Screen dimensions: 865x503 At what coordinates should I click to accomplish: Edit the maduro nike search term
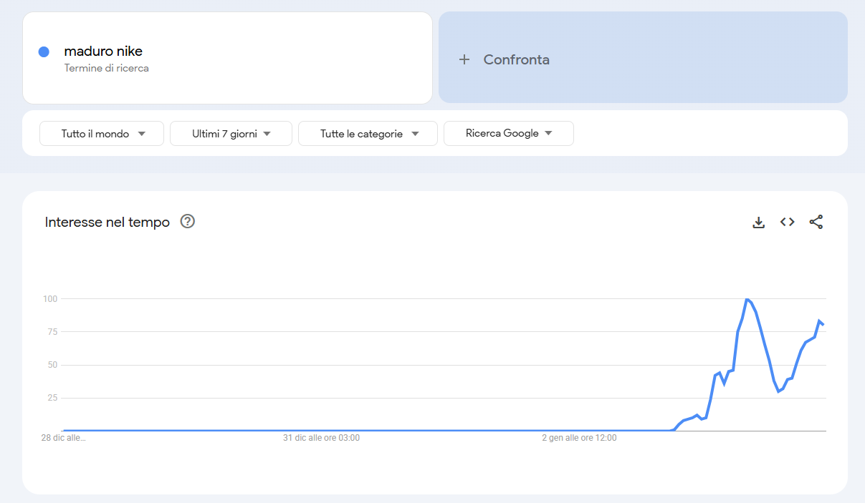pos(103,52)
